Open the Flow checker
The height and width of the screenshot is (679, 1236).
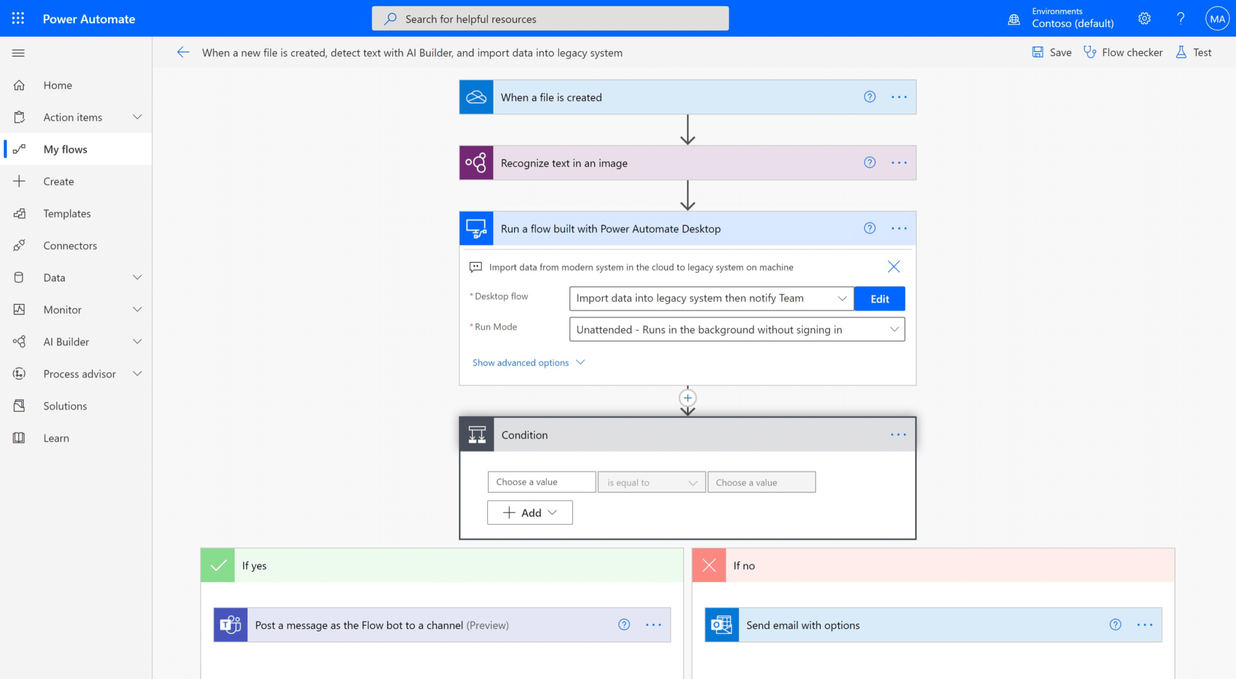click(x=1124, y=52)
